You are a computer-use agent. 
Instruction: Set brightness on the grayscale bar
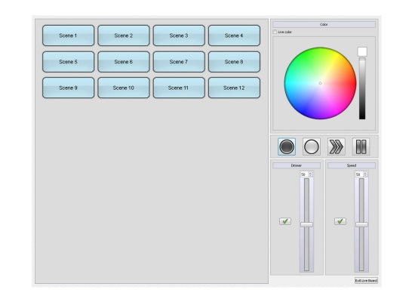click(362, 88)
